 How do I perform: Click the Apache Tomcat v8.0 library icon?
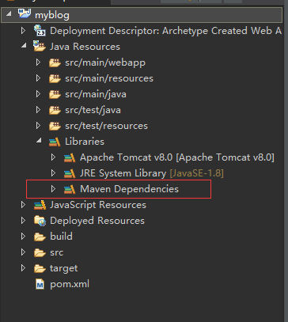pos(70,157)
